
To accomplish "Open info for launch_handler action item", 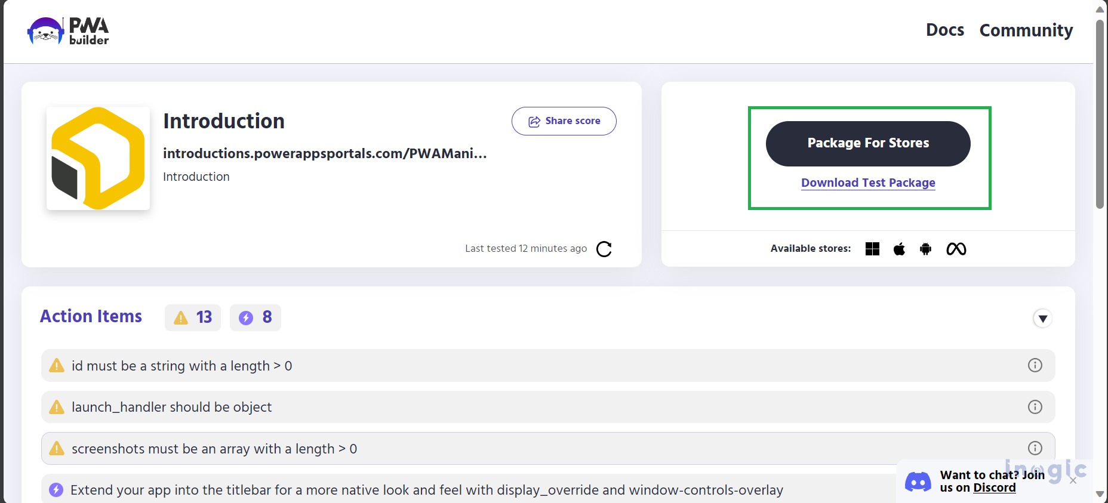I will click(1035, 407).
